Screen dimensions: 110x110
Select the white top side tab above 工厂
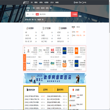point(24,50)
